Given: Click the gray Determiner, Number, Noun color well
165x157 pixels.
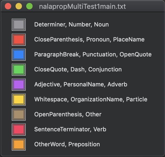Looking at the screenshot, I should [x=18, y=25].
